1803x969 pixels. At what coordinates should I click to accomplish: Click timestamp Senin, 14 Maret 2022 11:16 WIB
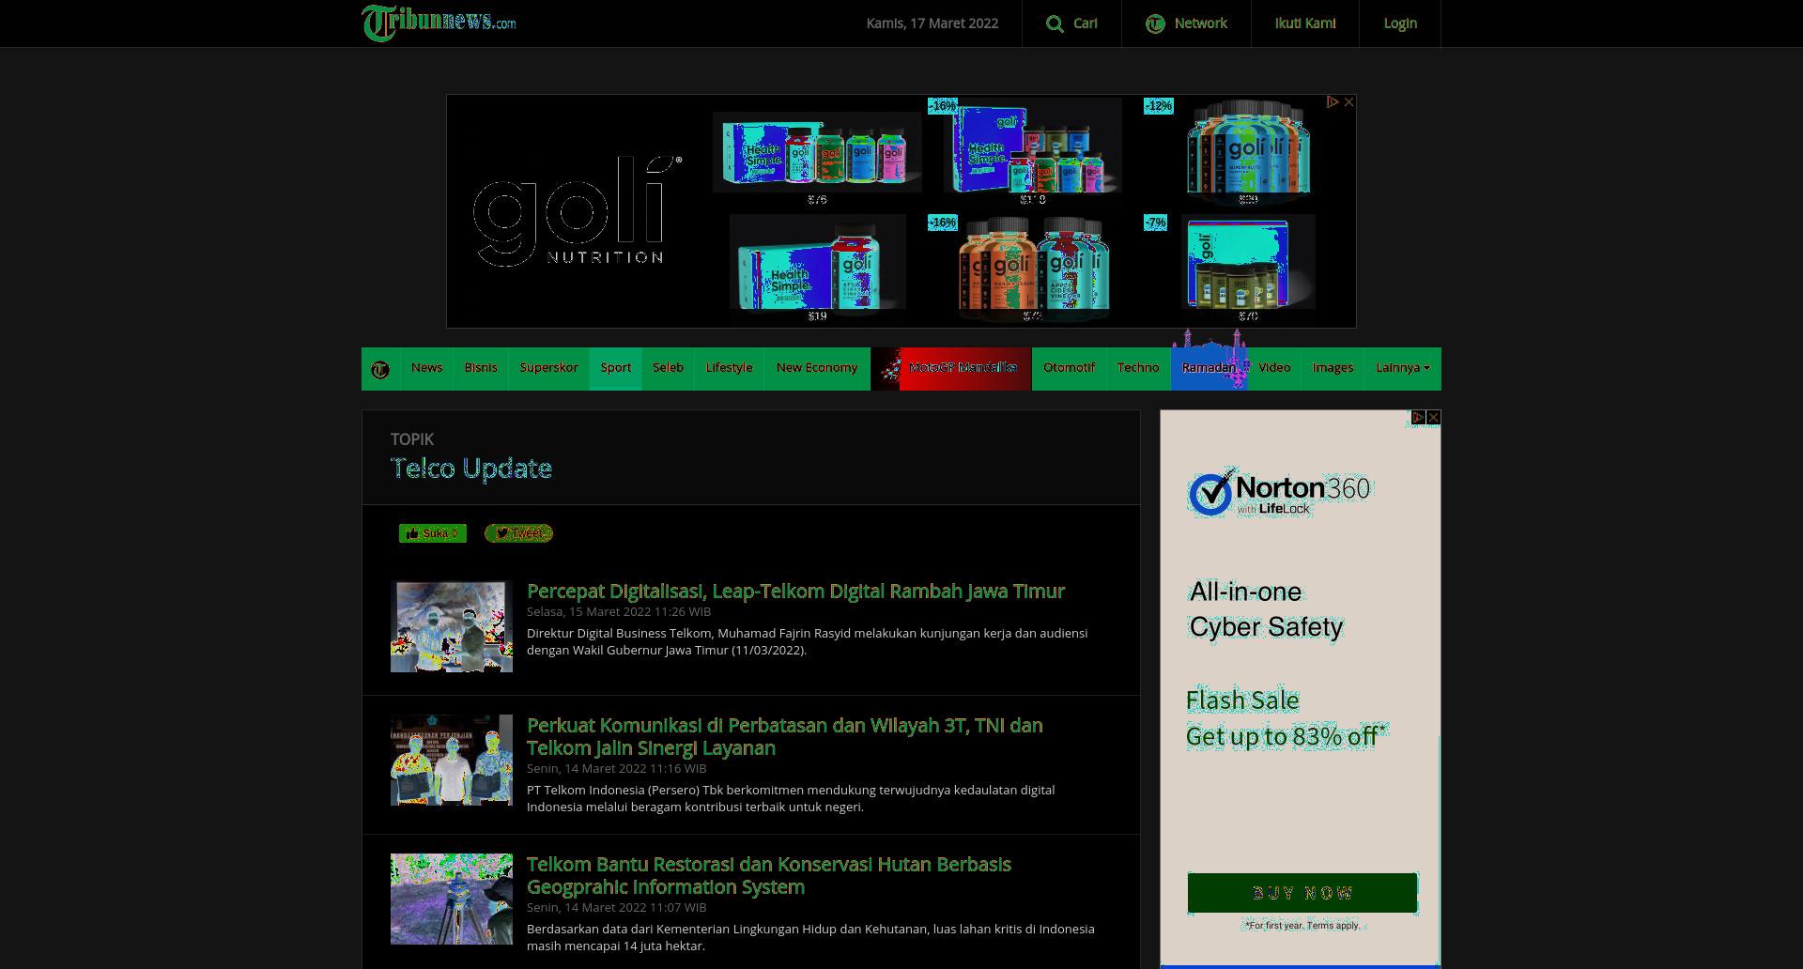coord(617,768)
